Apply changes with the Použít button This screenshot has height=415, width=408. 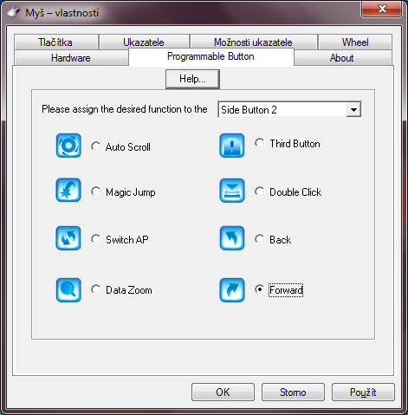click(x=363, y=392)
